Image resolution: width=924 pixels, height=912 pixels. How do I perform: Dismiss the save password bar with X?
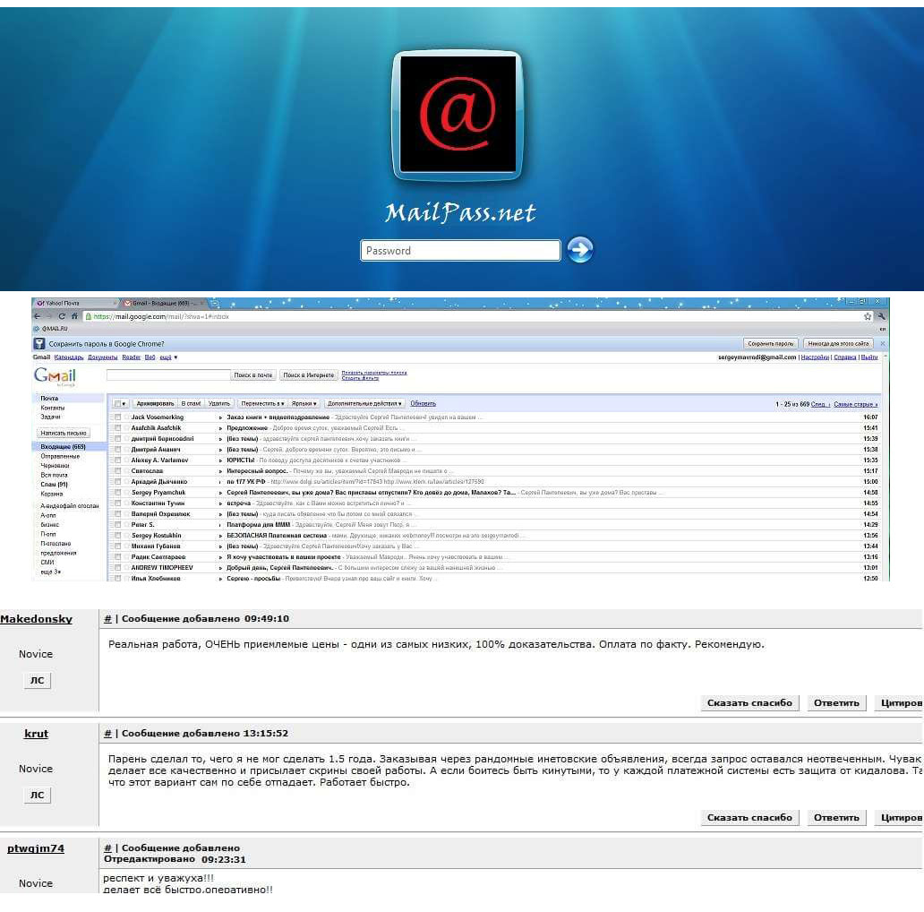(883, 344)
